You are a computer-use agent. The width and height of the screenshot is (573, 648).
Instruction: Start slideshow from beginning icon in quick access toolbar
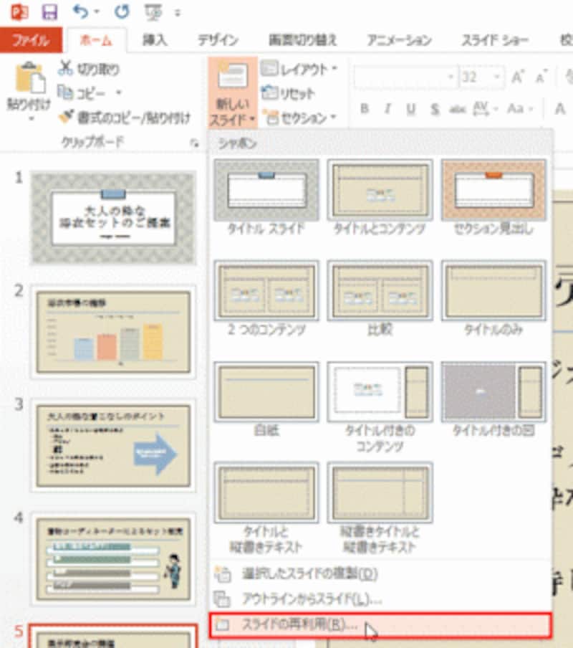pyautogui.click(x=153, y=12)
